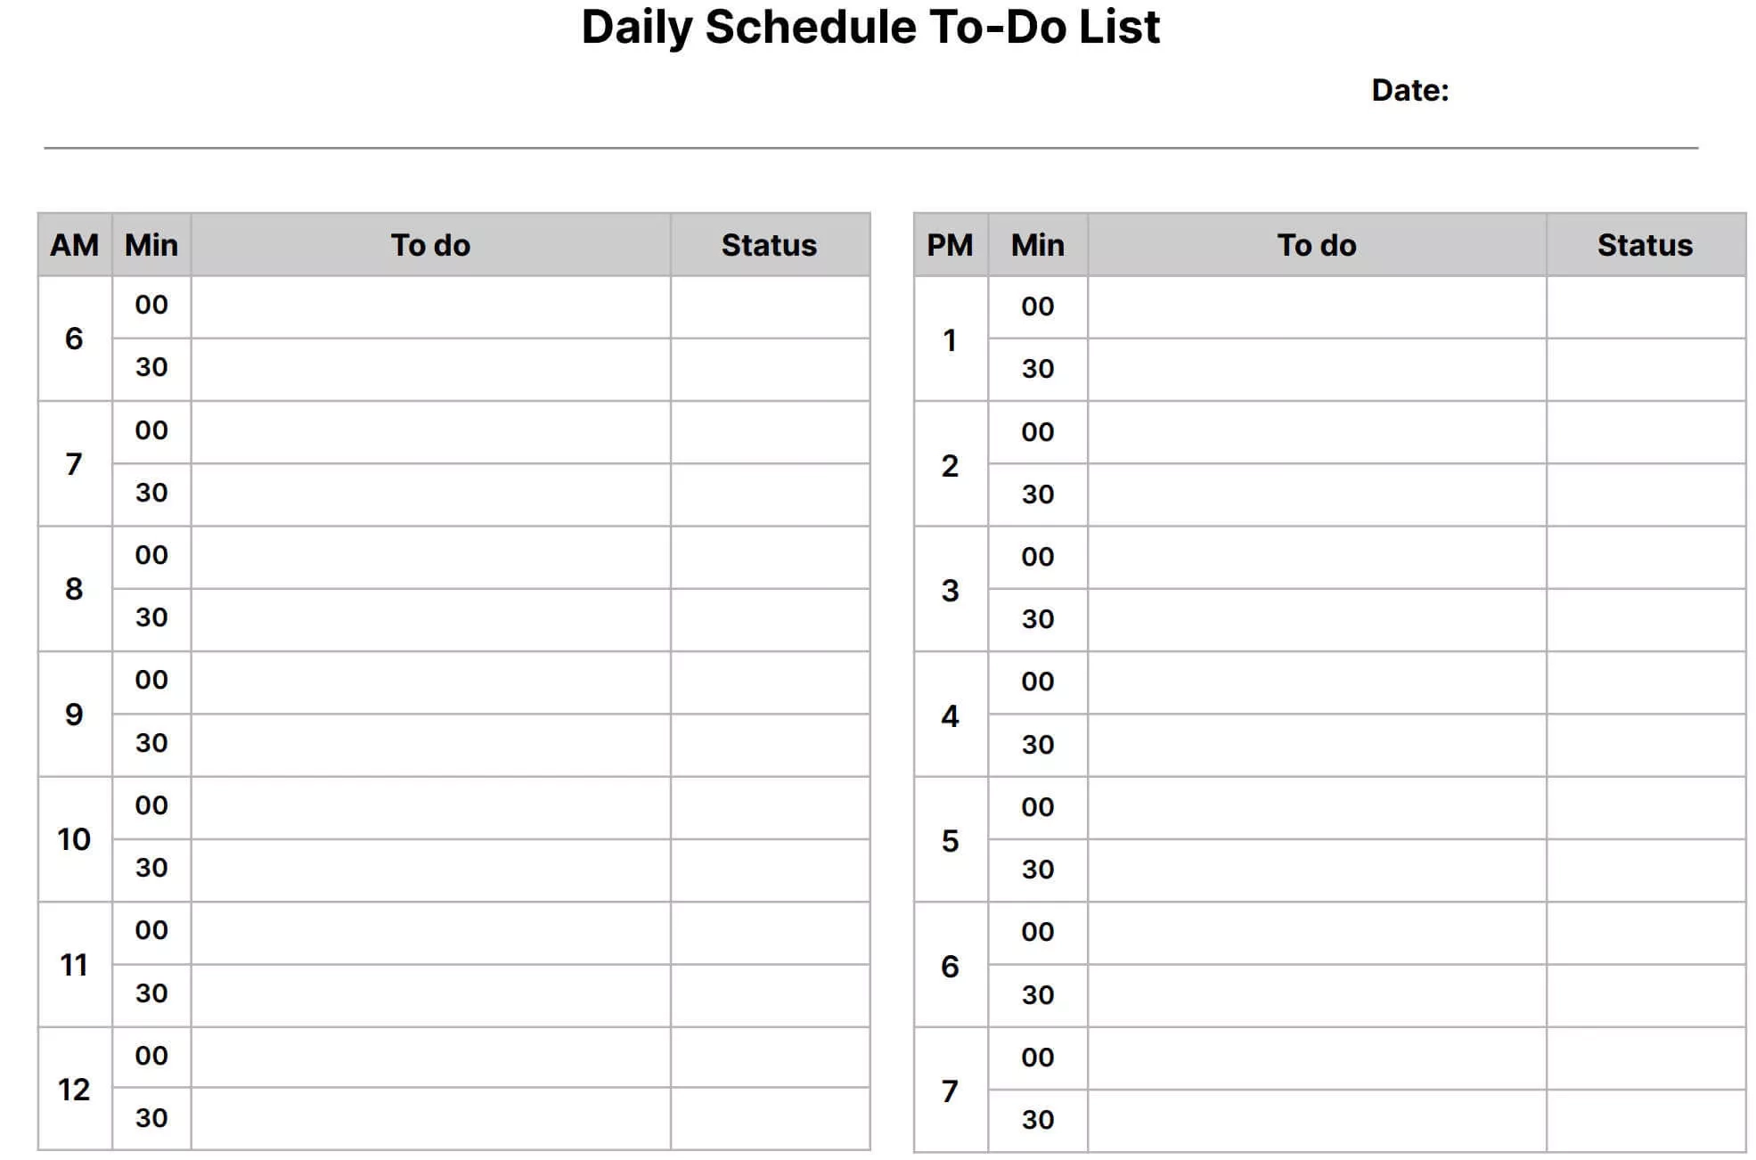The height and width of the screenshot is (1160, 1756).
Task: Click the To do header in the PM table
Action: 1316,245
